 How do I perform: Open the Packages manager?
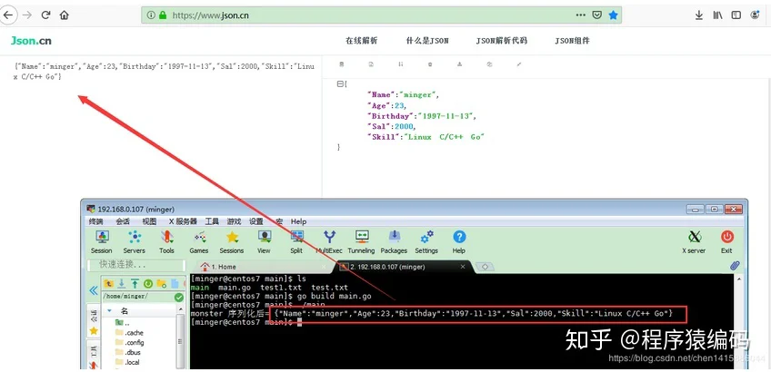pos(394,242)
